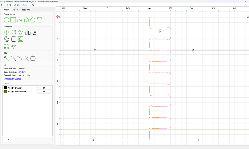Open Bottom Slot layer settings gear

tap(44, 92)
